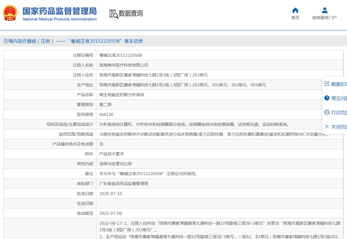Click the 打印页面 printer icon
The width and height of the screenshot is (347, 239).
pos(327,112)
